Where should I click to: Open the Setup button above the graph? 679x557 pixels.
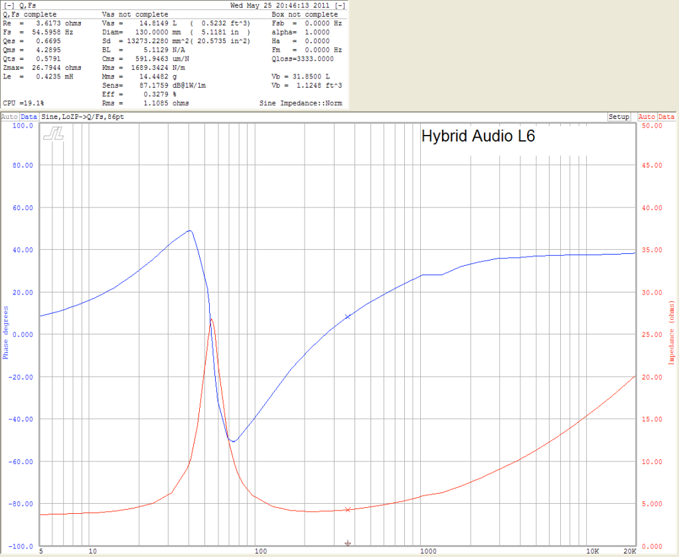tap(619, 117)
